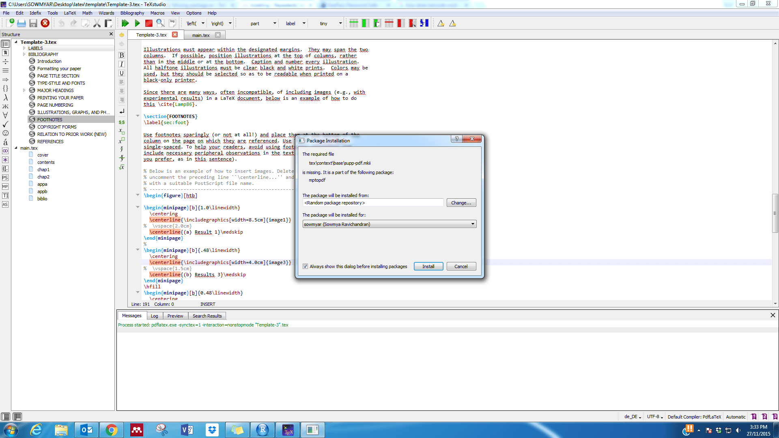The width and height of the screenshot is (779, 438).
Task: Collapse the FOOTNOTES section fold marker
Action: click(x=138, y=116)
